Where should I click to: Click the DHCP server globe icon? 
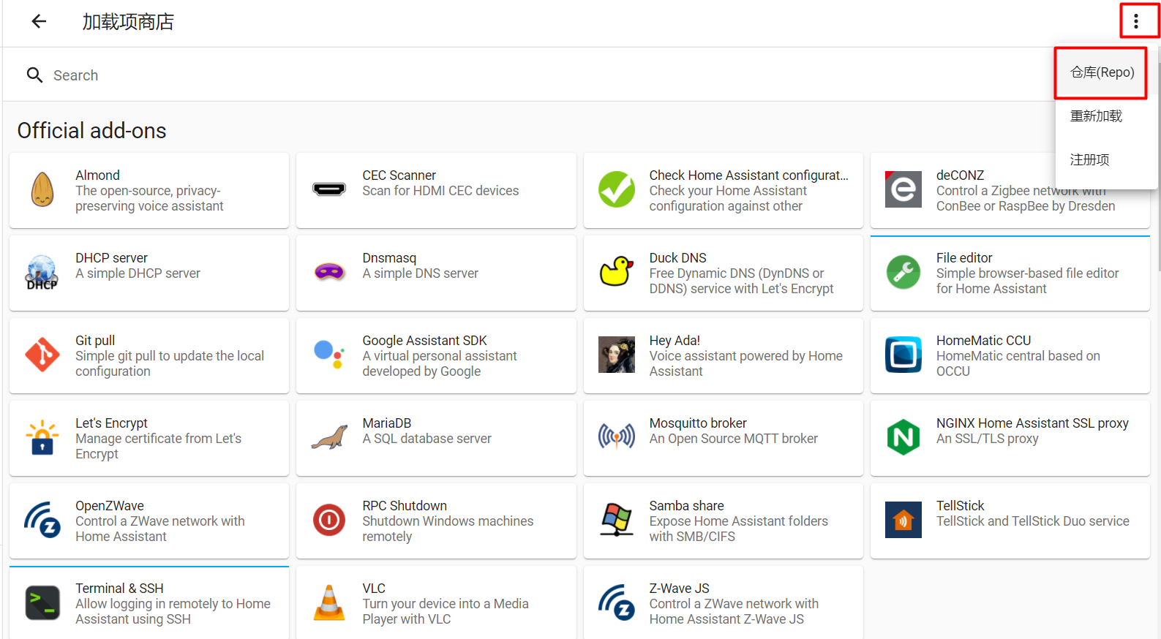click(x=42, y=273)
